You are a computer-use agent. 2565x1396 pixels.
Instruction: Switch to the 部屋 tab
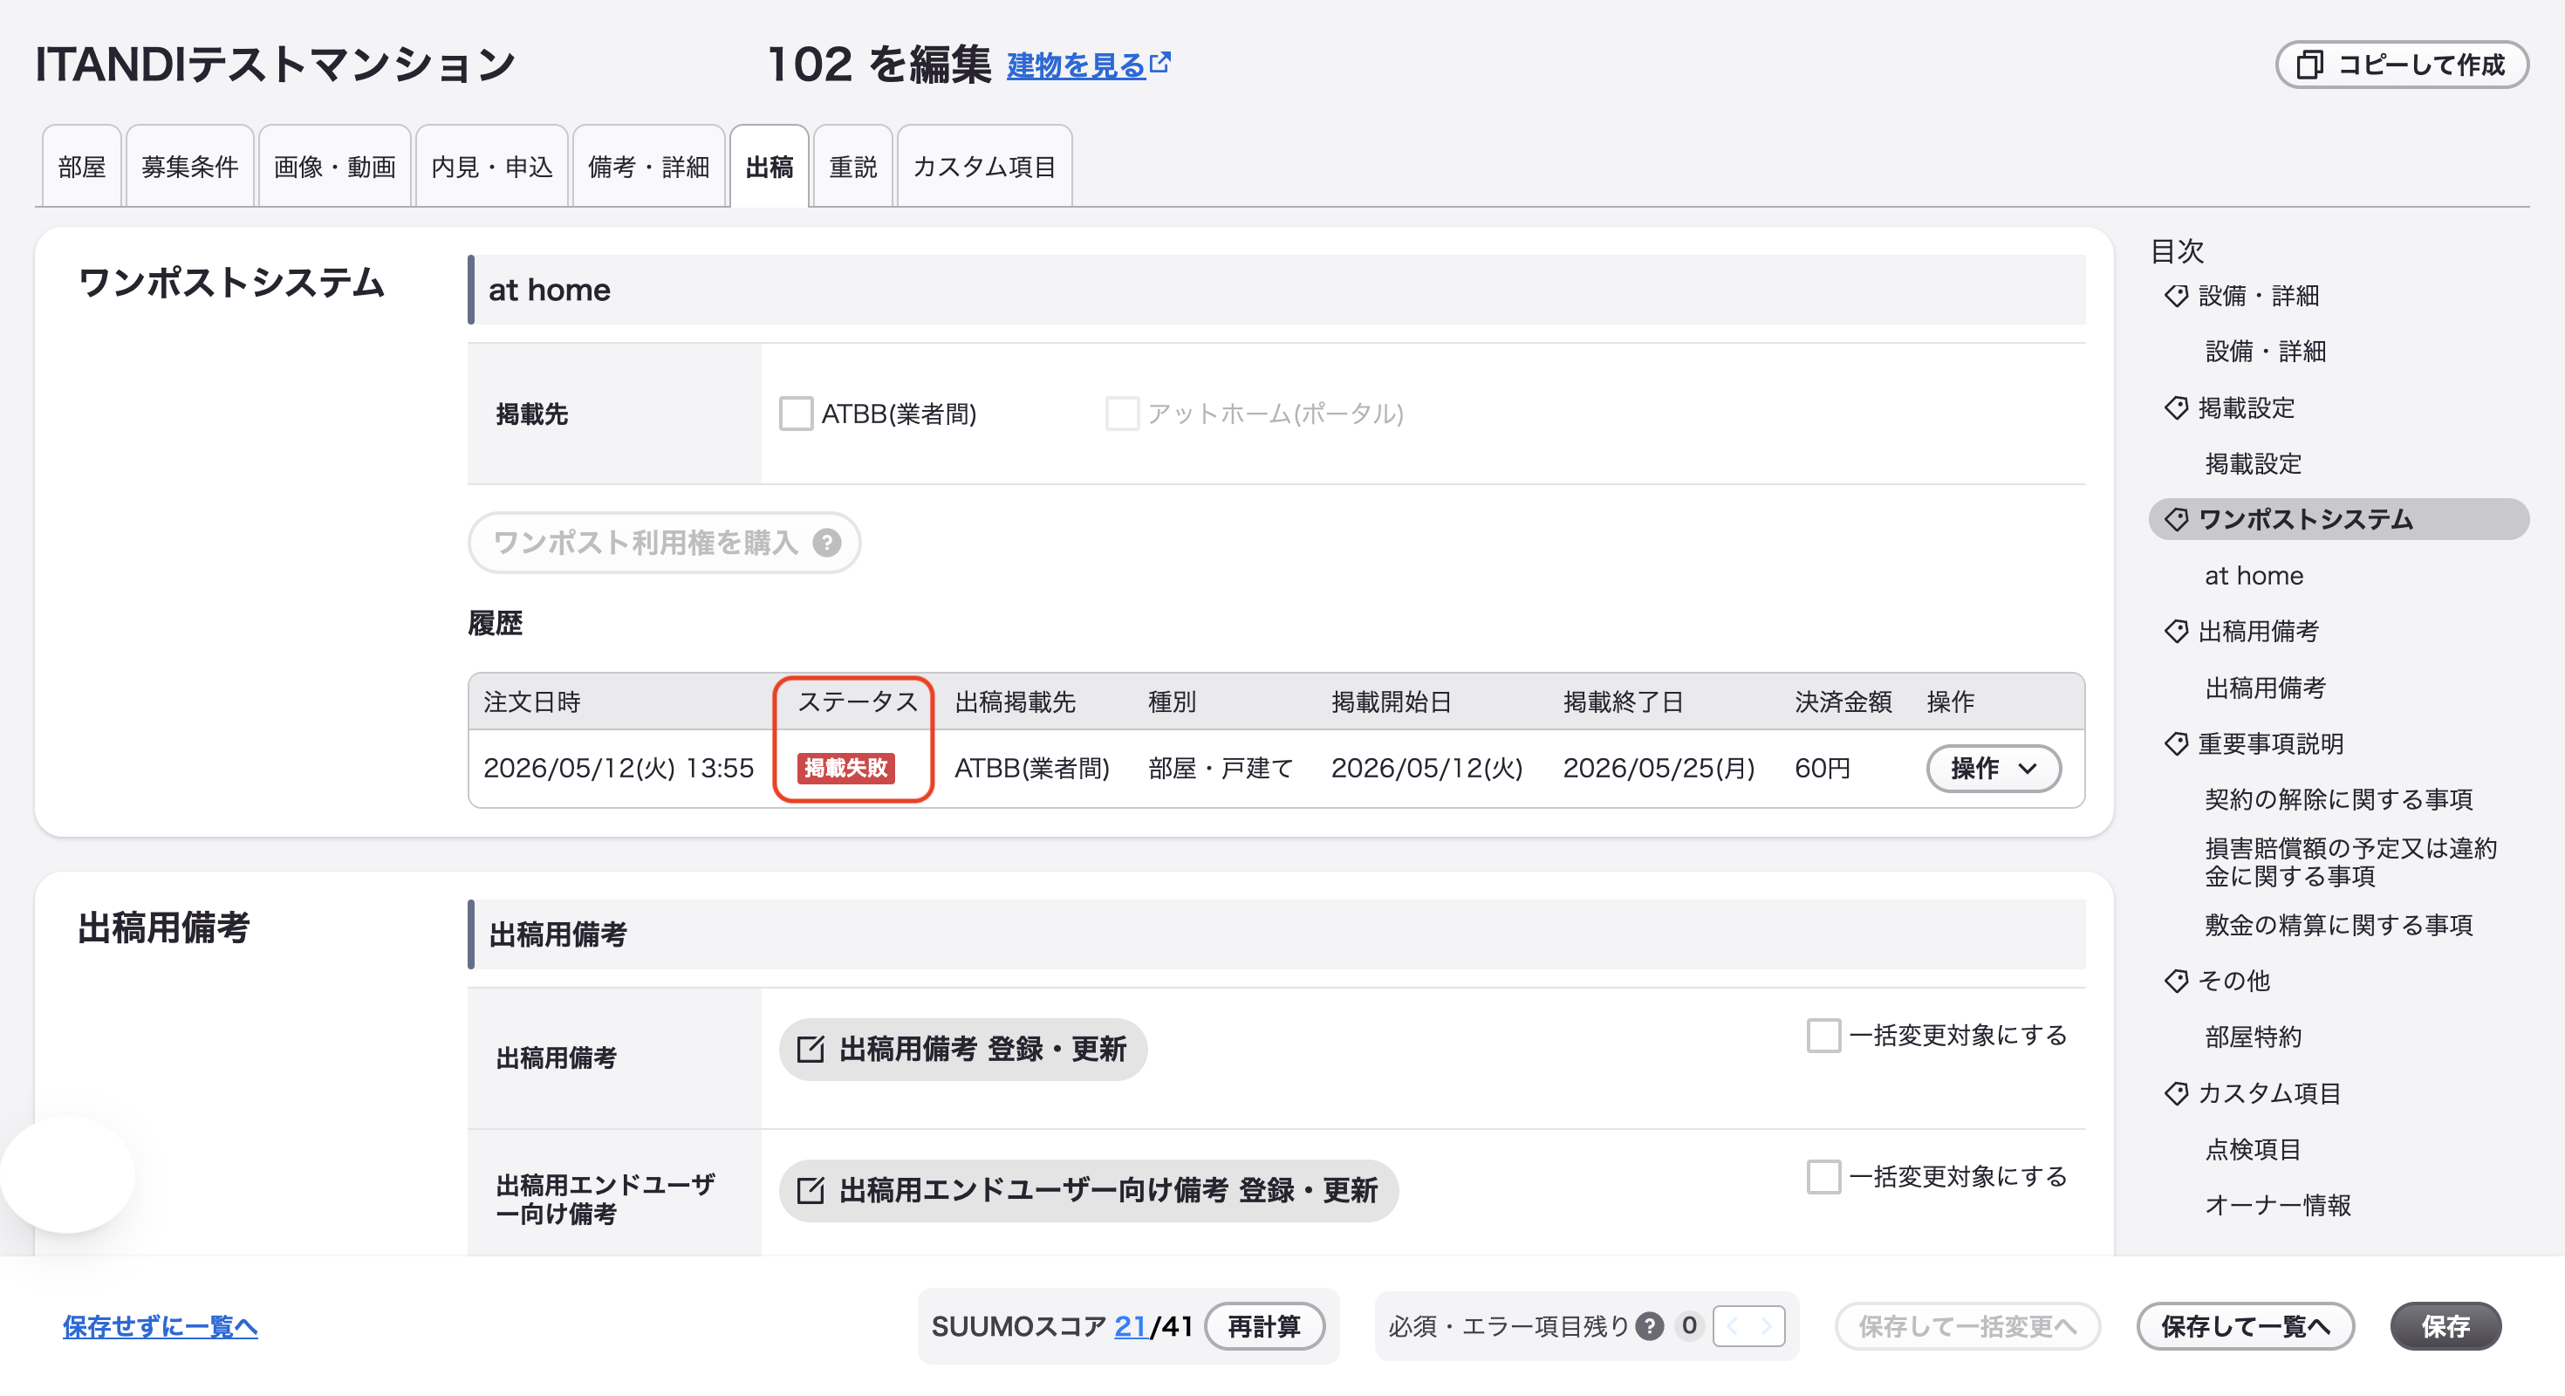(82, 168)
